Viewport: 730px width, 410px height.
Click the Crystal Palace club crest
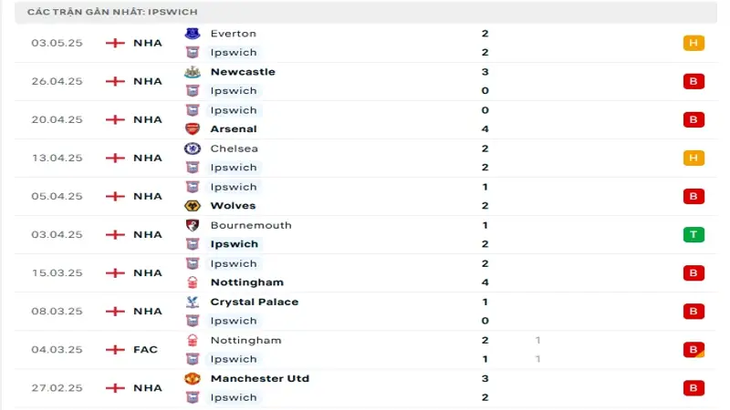192,302
